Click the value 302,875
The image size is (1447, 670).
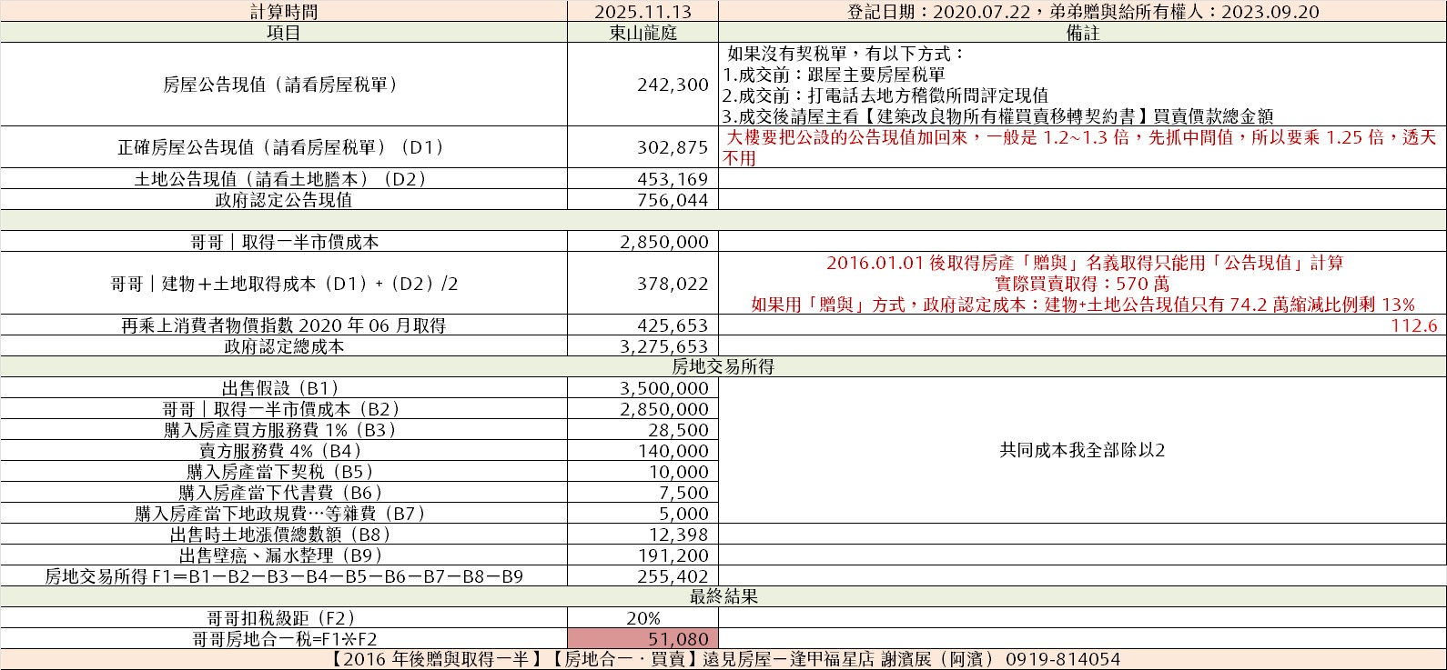673,147
